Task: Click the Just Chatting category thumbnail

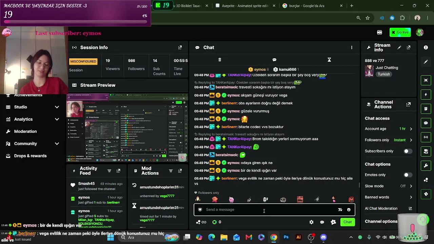Action: point(369,71)
